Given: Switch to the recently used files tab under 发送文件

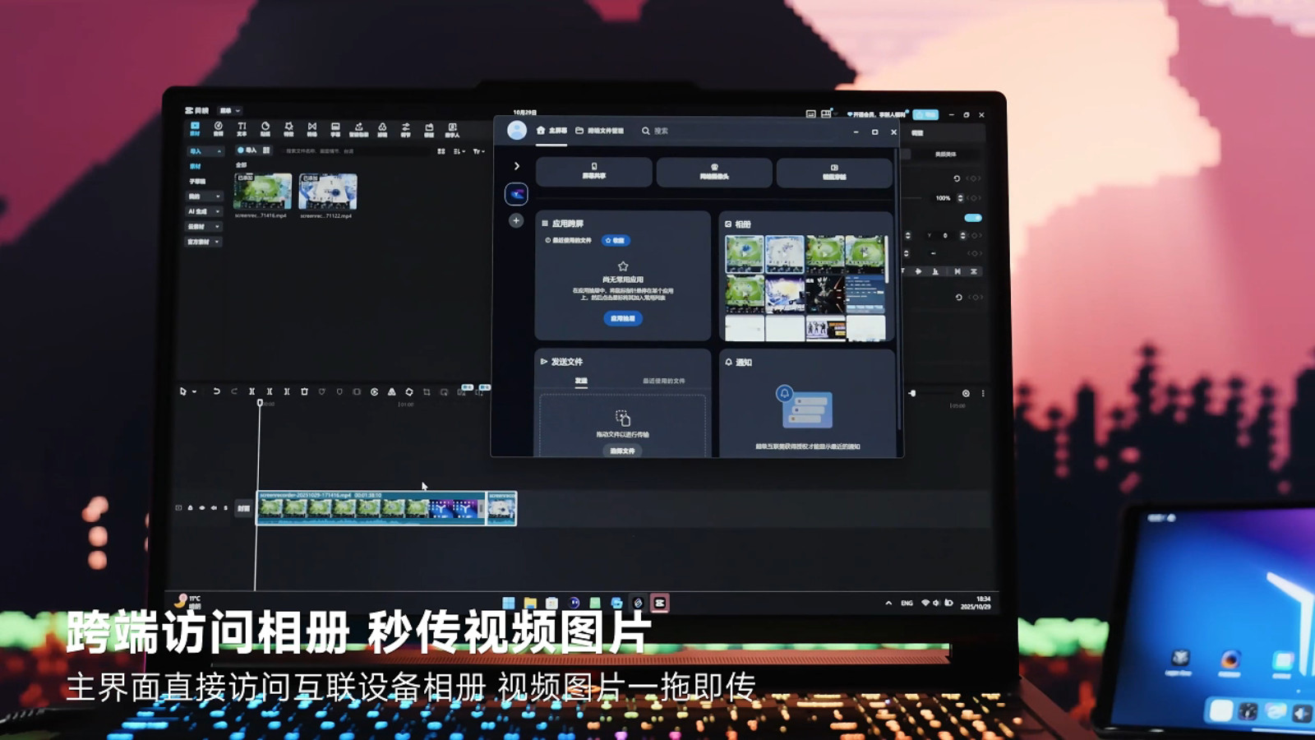Looking at the screenshot, I should tap(663, 381).
